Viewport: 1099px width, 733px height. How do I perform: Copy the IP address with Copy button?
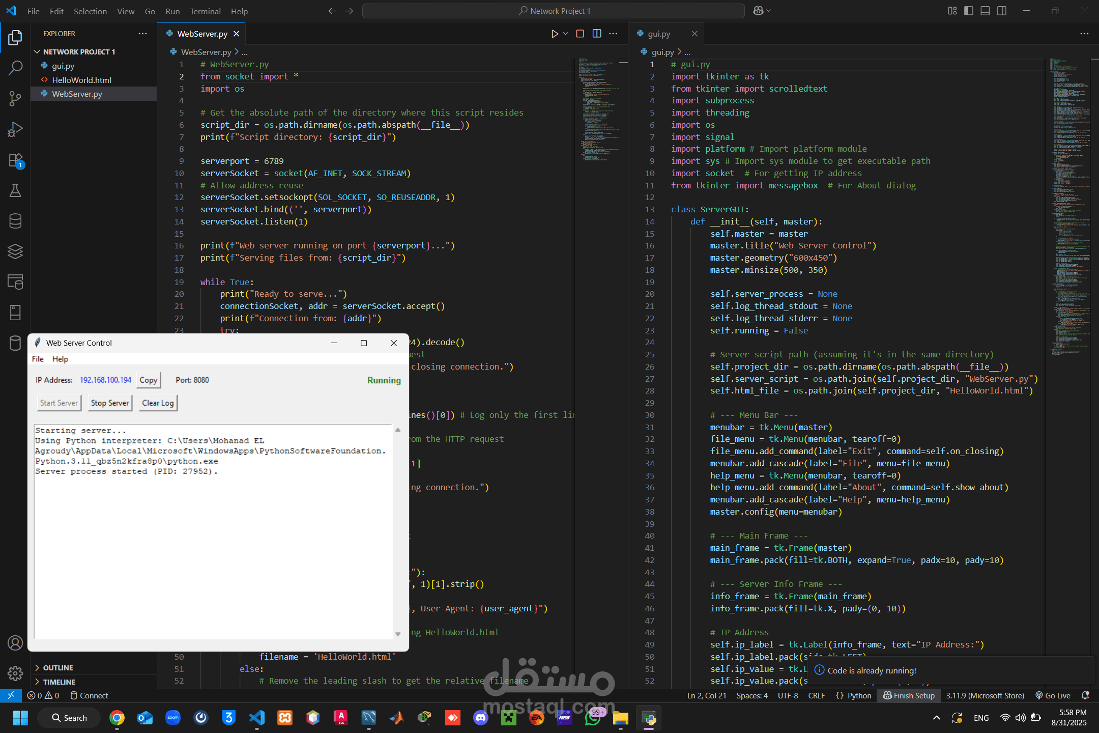click(148, 380)
